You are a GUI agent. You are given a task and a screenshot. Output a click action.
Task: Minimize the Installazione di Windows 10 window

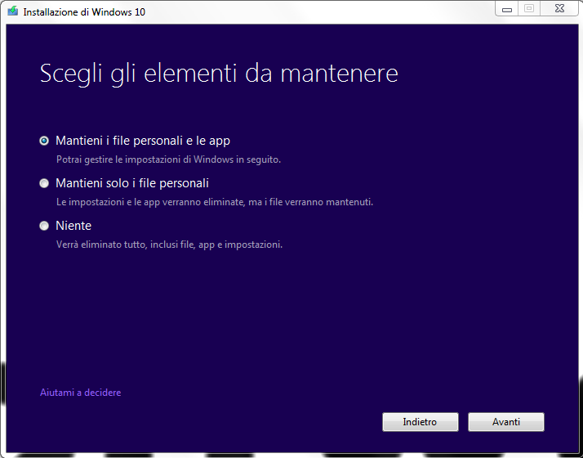(507, 9)
